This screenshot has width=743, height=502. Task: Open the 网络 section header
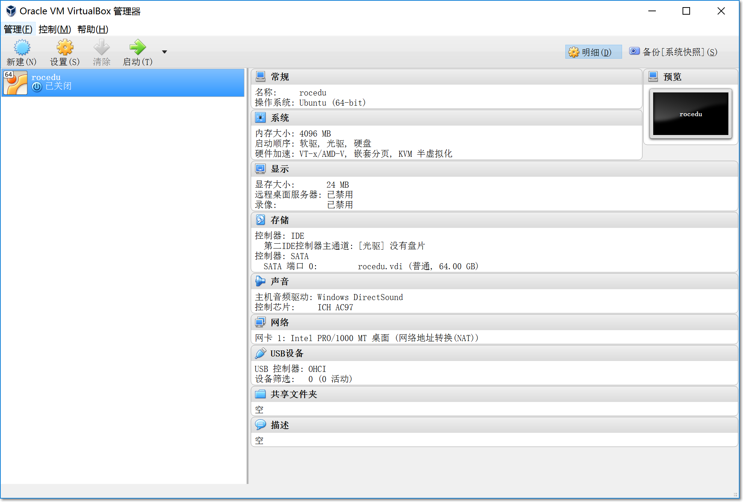pyautogui.click(x=494, y=322)
